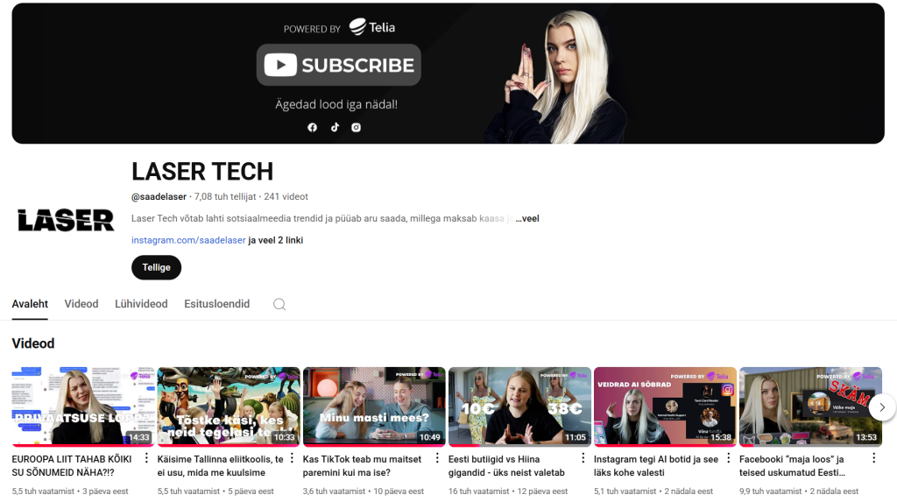Switch to the Lühivideod tab
Image resolution: width=897 pixels, height=502 pixels.
[x=141, y=304]
